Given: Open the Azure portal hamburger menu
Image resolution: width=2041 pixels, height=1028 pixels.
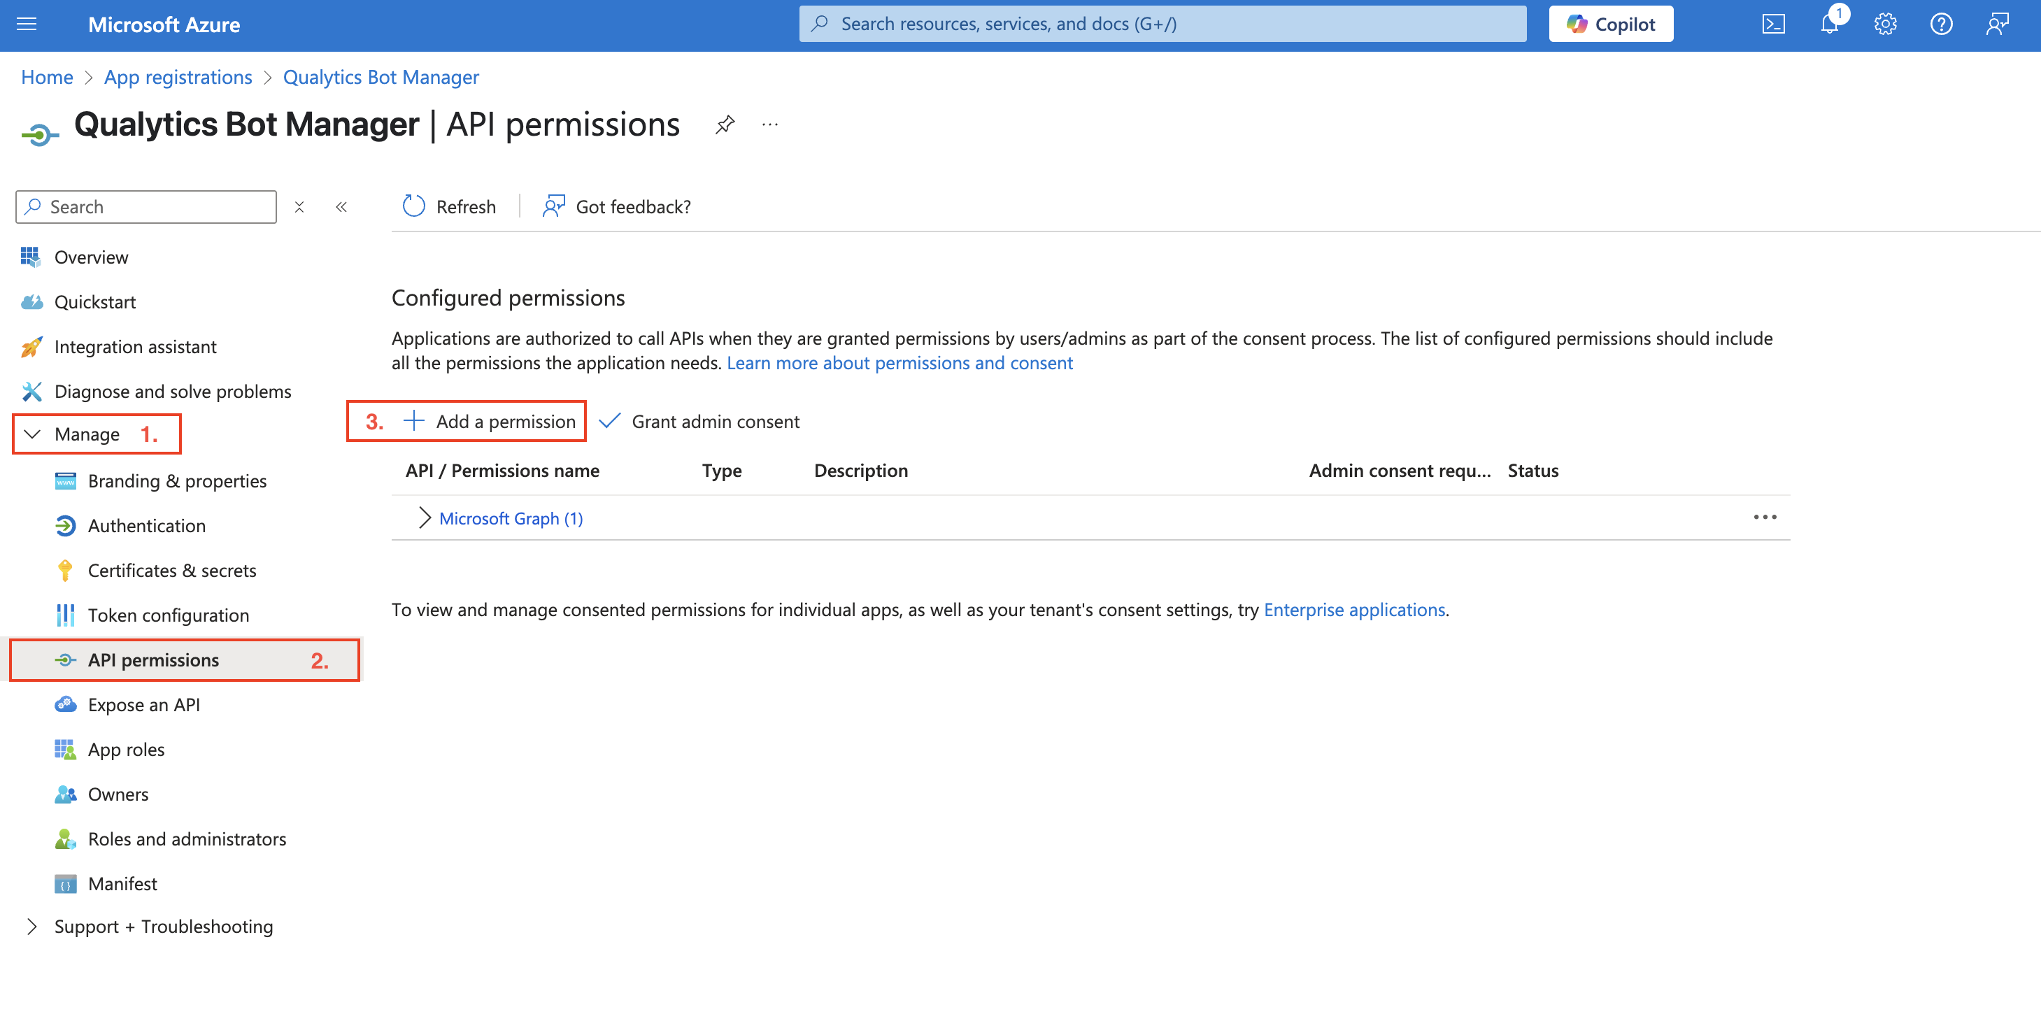Looking at the screenshot, I should point(27,24).
